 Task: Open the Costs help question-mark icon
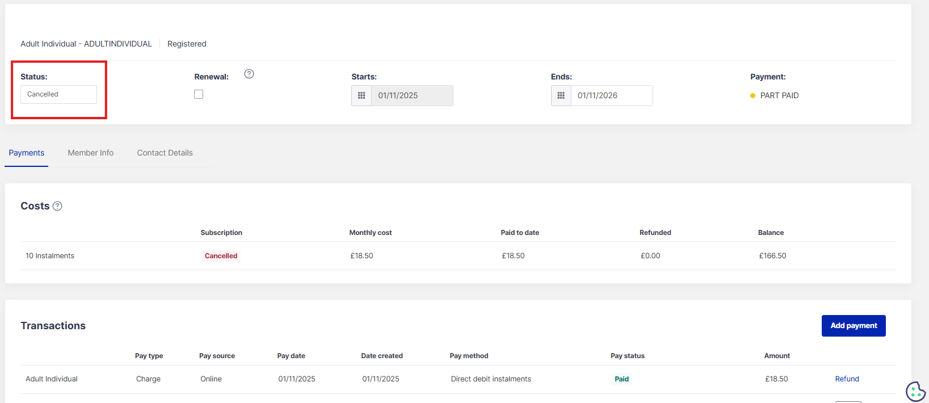pyautogui.click(x=57, y=206)
